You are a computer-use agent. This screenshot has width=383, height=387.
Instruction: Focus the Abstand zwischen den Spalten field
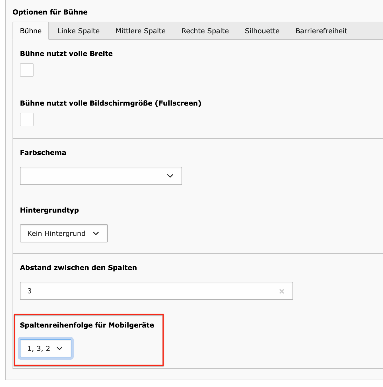click(x=148, y=291)
